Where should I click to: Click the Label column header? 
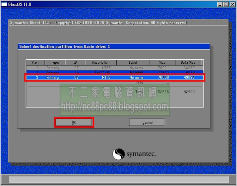(x=133, y=63)
